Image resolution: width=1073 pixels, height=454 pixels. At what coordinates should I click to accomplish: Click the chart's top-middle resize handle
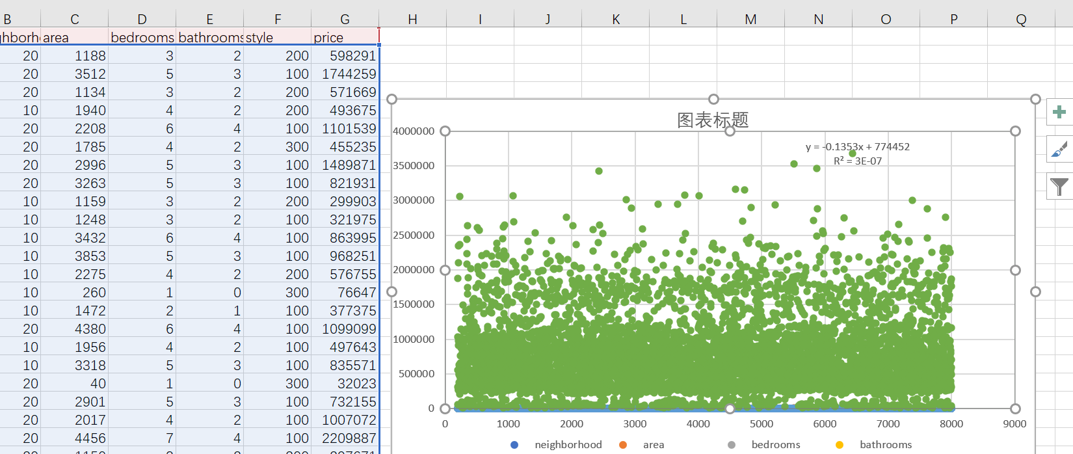coord(713,99)
